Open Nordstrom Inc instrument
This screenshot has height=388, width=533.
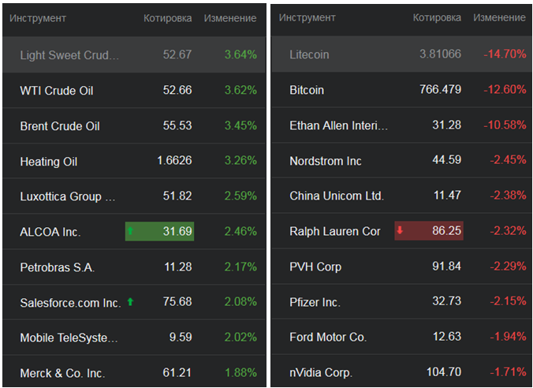[x=326, y=161]
